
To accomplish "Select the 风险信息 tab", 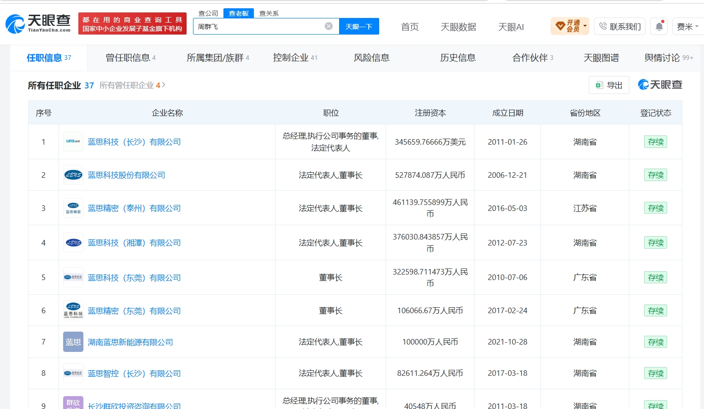I will coord(371,58).
